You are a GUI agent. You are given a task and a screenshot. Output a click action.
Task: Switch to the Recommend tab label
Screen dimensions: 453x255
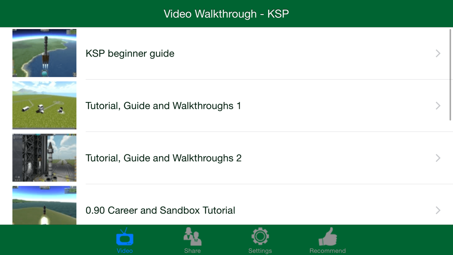[x=328, y=250]
